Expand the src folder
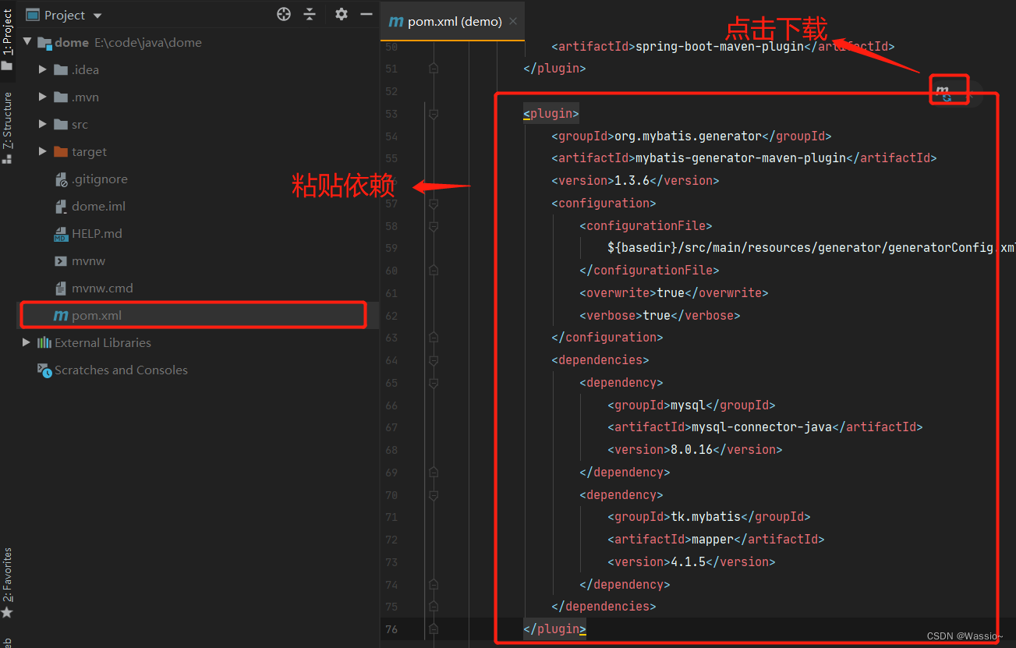 [x=42, y=124]
